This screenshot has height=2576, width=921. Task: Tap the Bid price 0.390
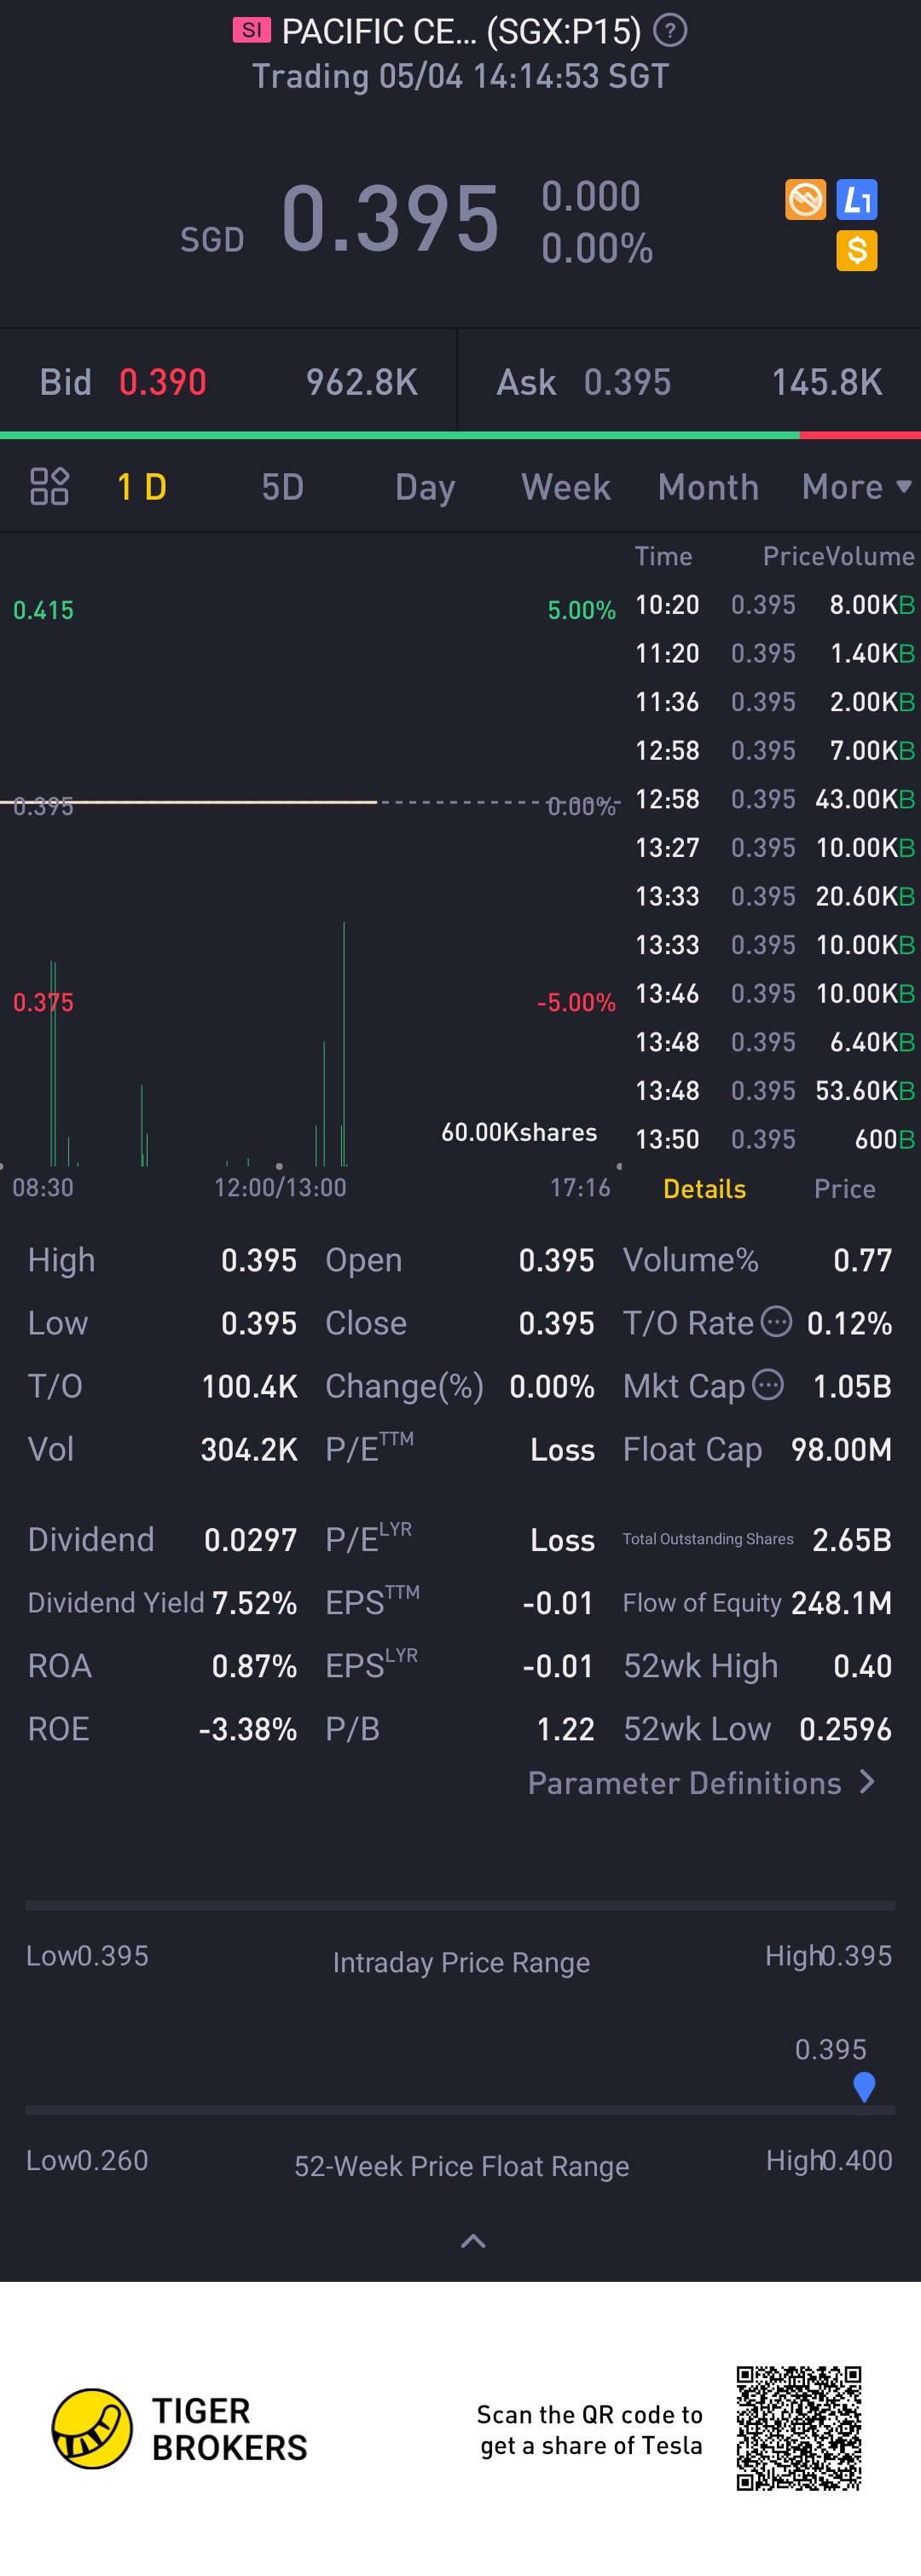[163, 382]
